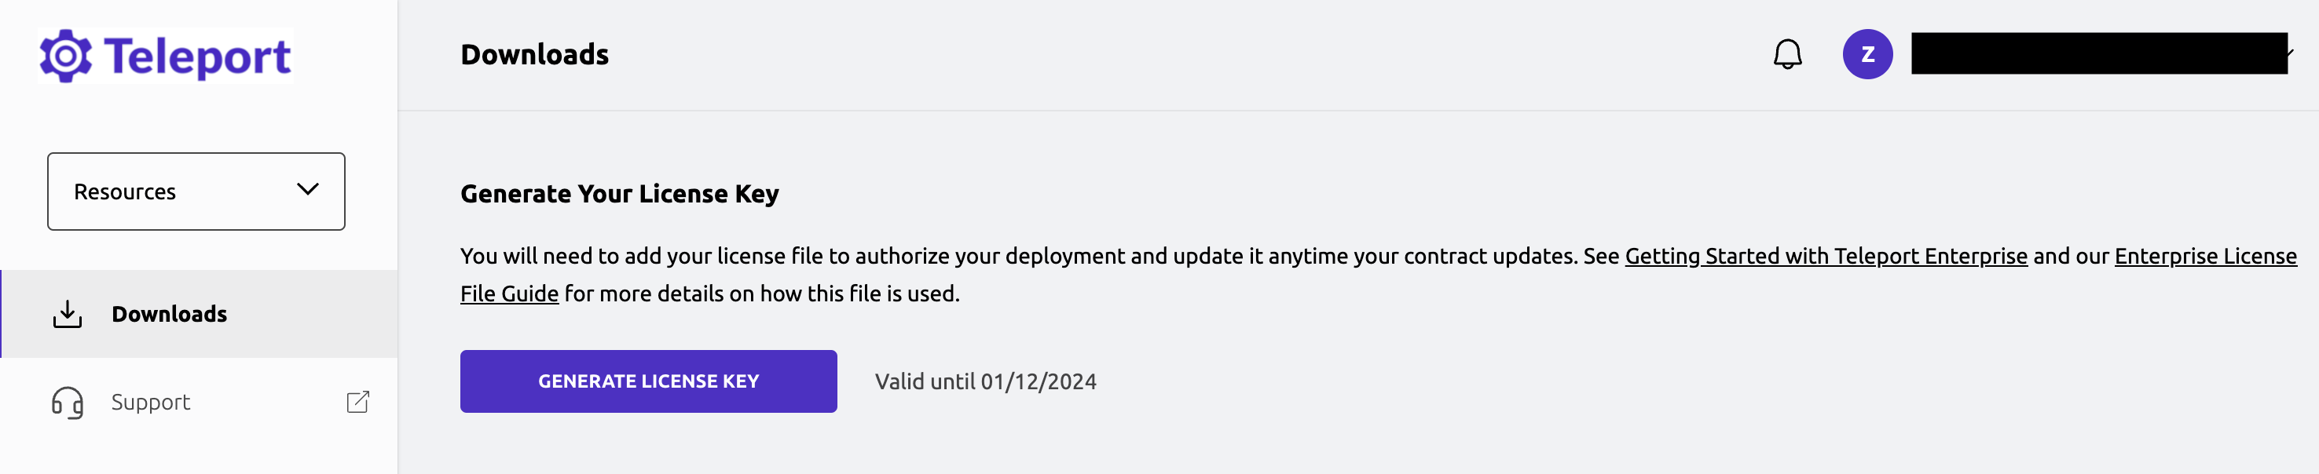
Task: Click the Generate Your License Key heading
Action: [619, 192]
